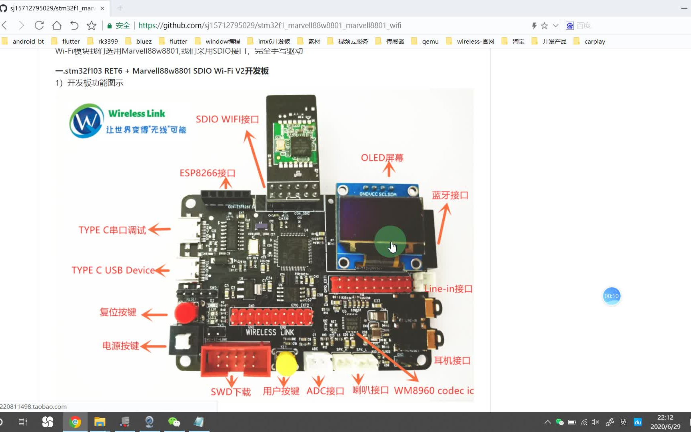The image size is (691, 432).
Task: Open the 素材 bookmark folder
Action: tap(309, 41)
